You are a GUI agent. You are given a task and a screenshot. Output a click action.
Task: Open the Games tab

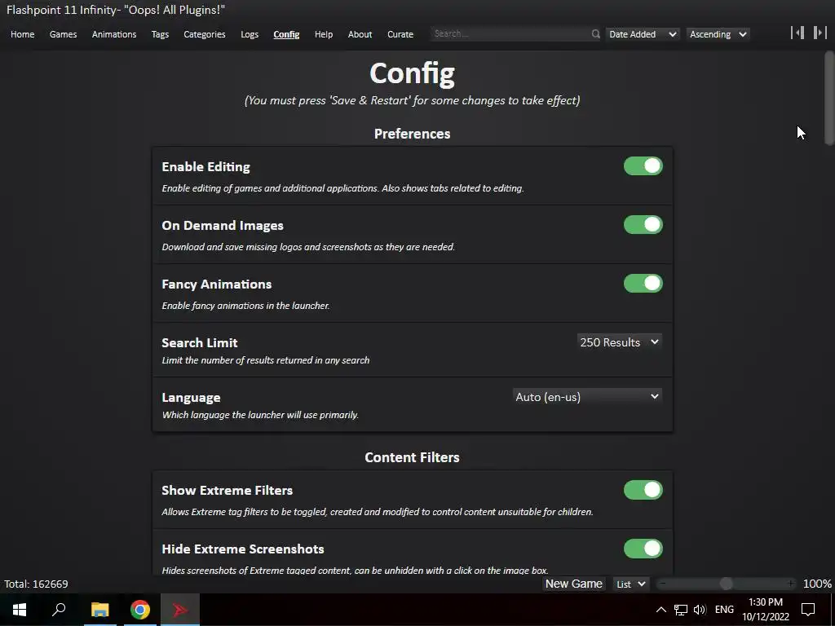click(x=63, y=34)
